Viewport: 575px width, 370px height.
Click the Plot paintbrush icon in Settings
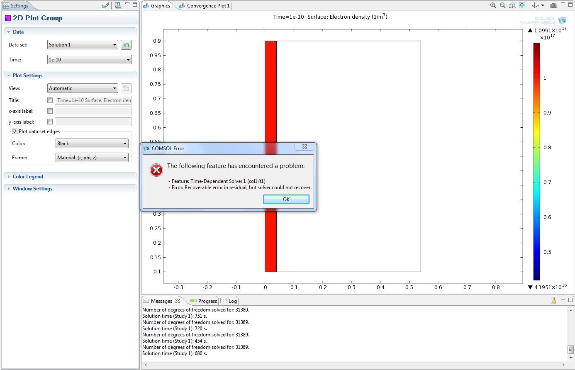tap(105, 5)
